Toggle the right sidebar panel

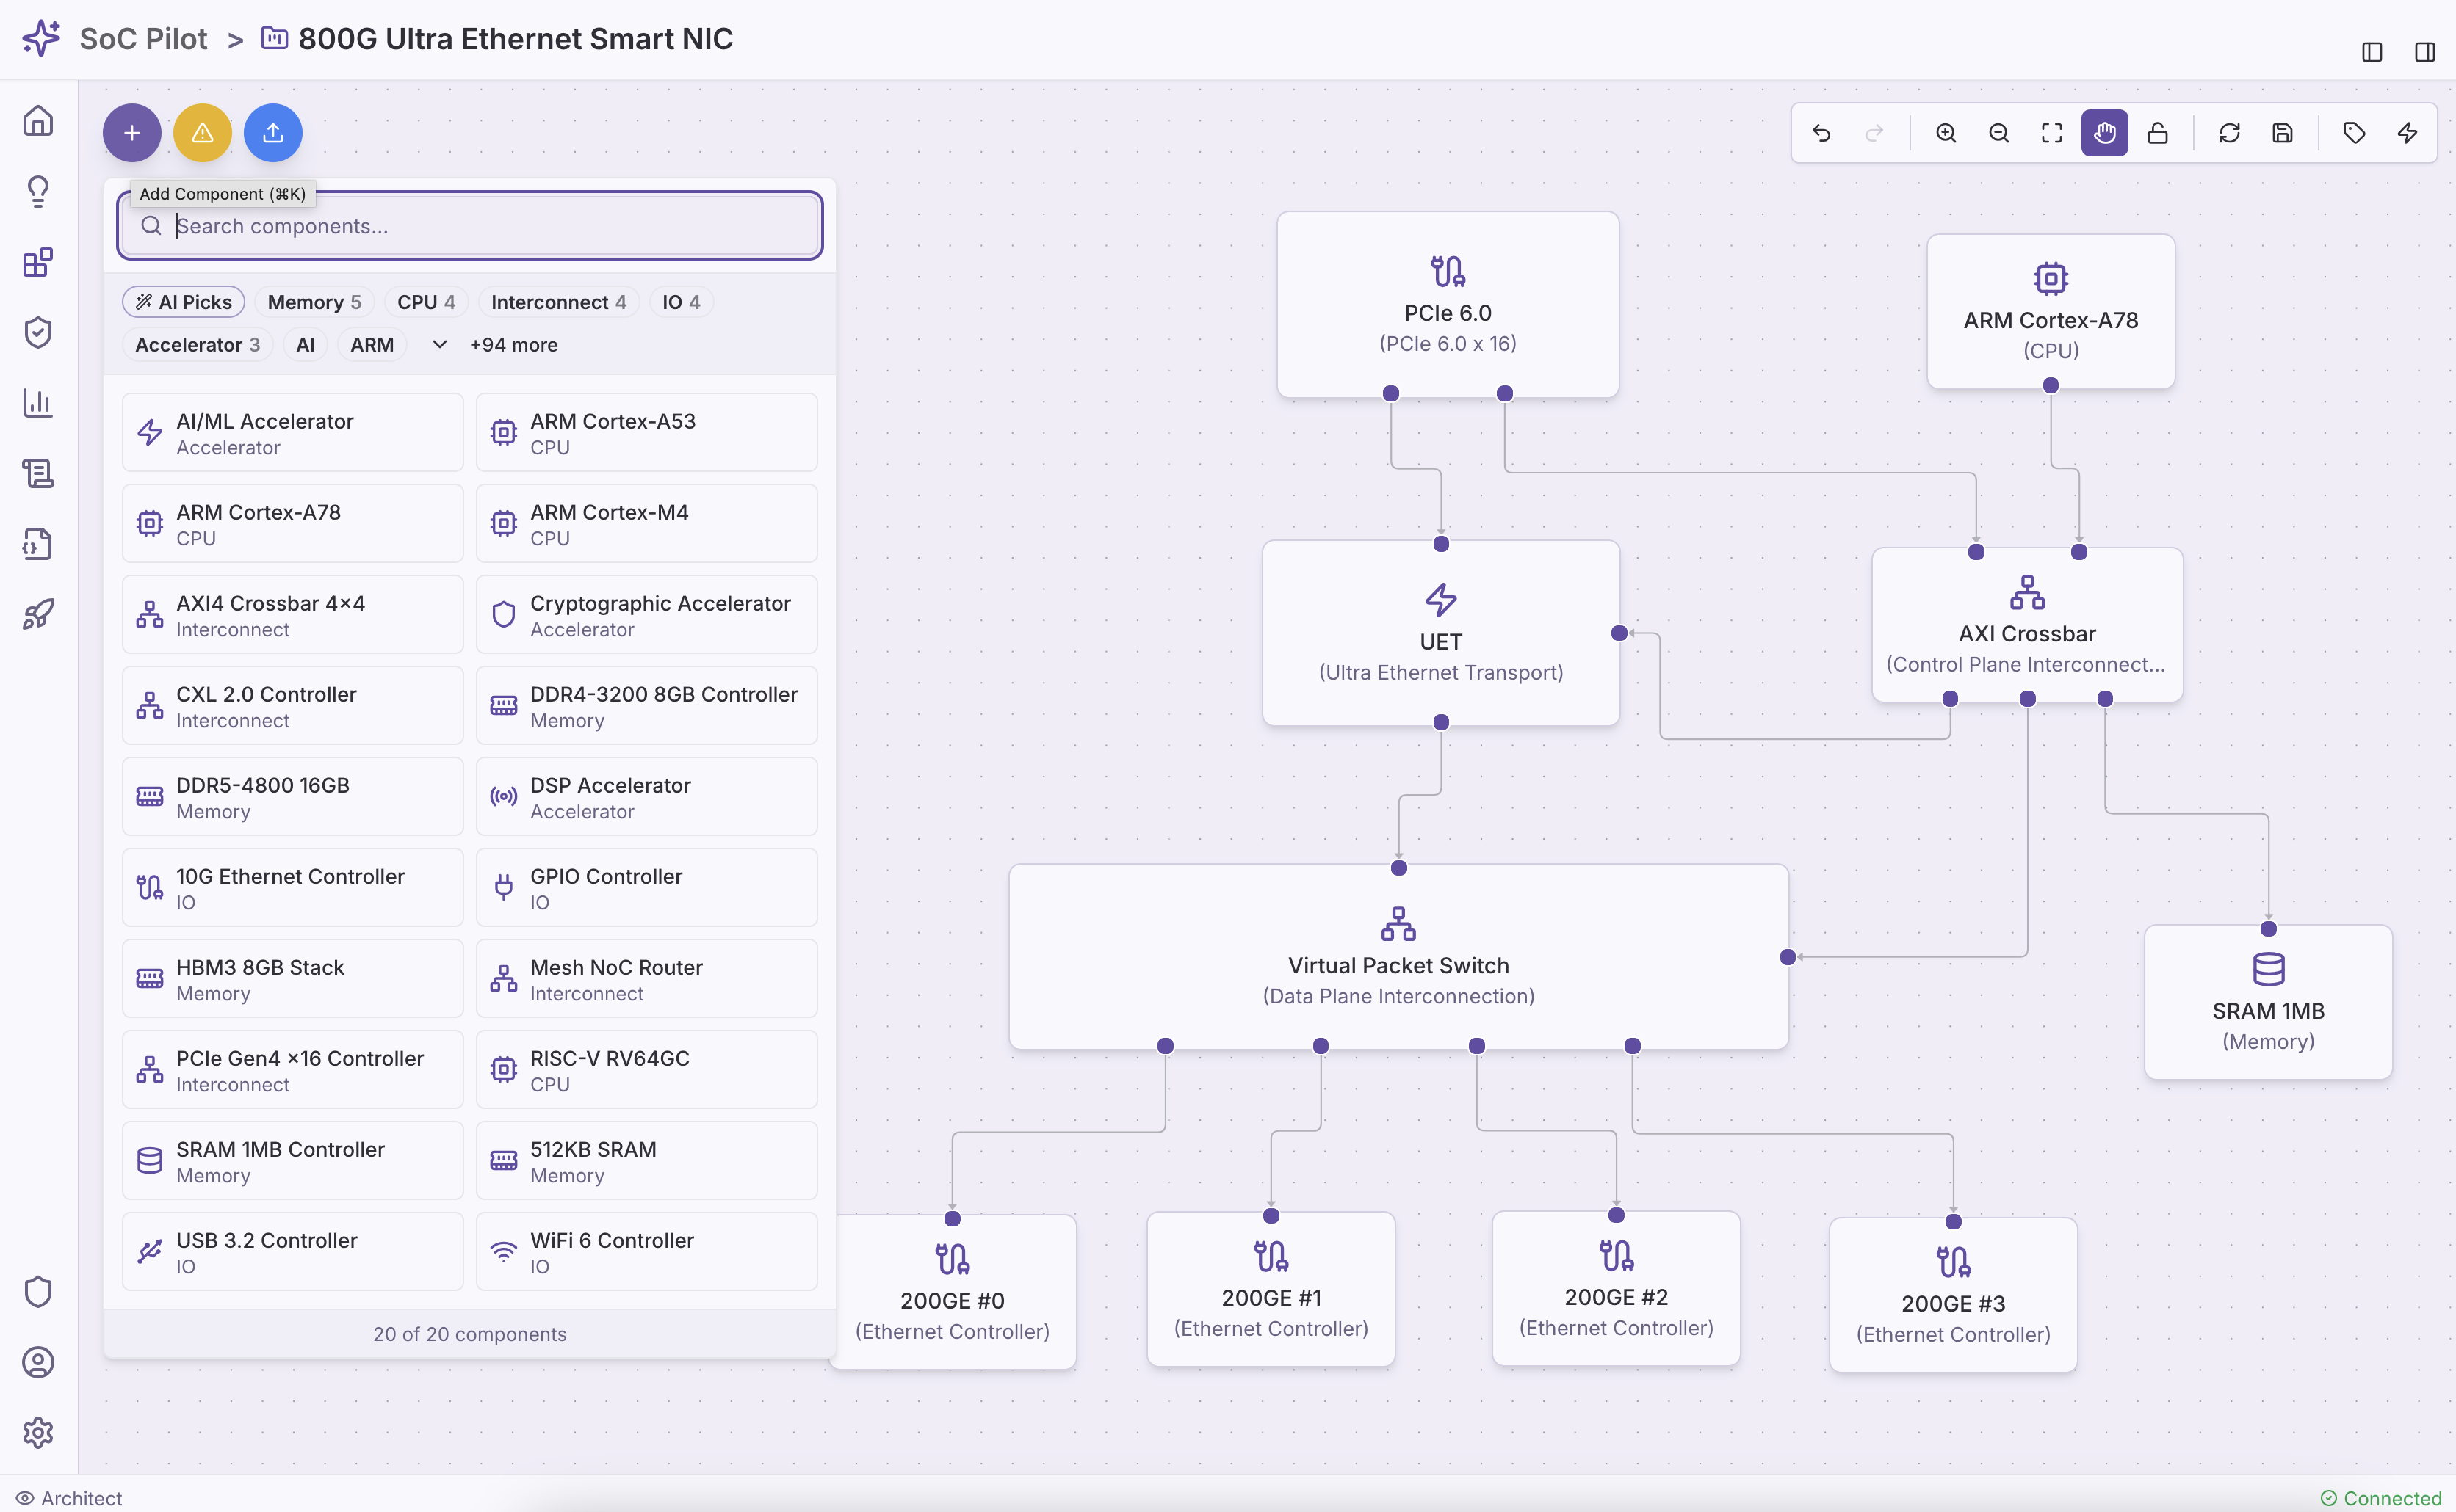(2424, 52)
